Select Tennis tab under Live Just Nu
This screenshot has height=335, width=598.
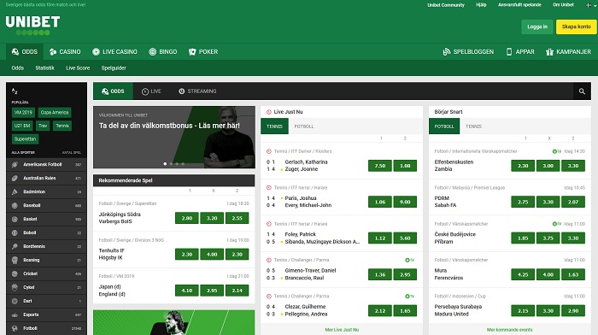(274, 126)
